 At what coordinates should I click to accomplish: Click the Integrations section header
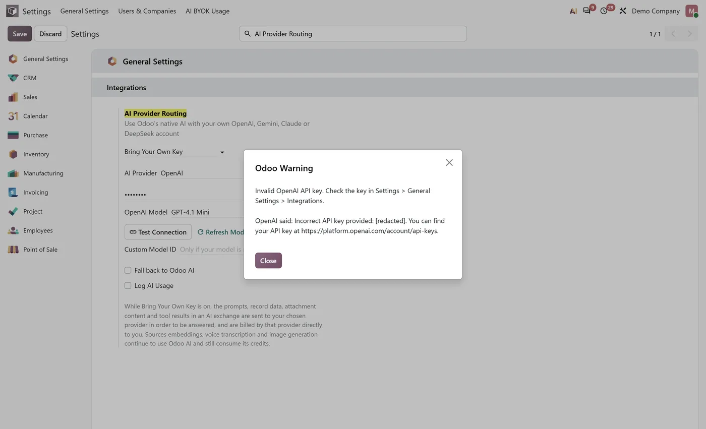click(x=127, y=88)
